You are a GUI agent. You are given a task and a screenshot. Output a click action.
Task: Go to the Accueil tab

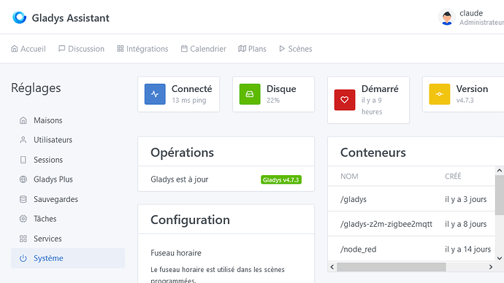coord(28,49)
